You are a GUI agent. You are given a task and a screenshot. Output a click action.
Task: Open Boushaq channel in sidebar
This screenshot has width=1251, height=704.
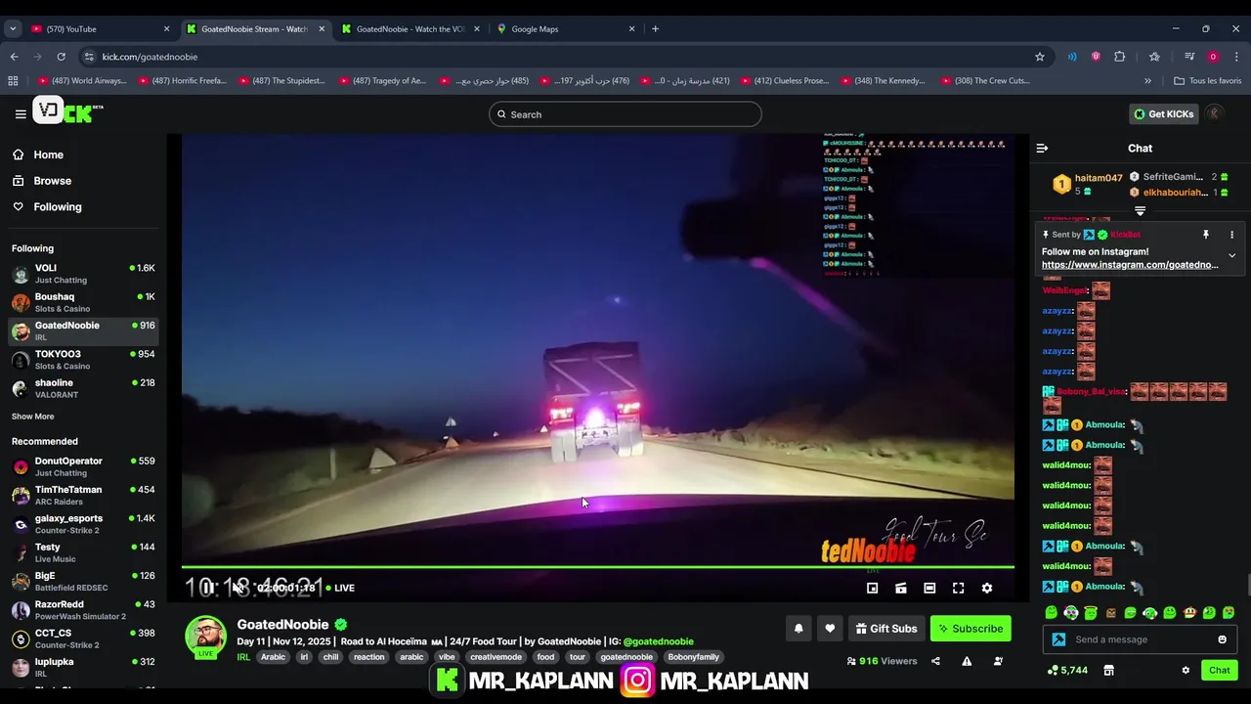(x=83, y=302)
